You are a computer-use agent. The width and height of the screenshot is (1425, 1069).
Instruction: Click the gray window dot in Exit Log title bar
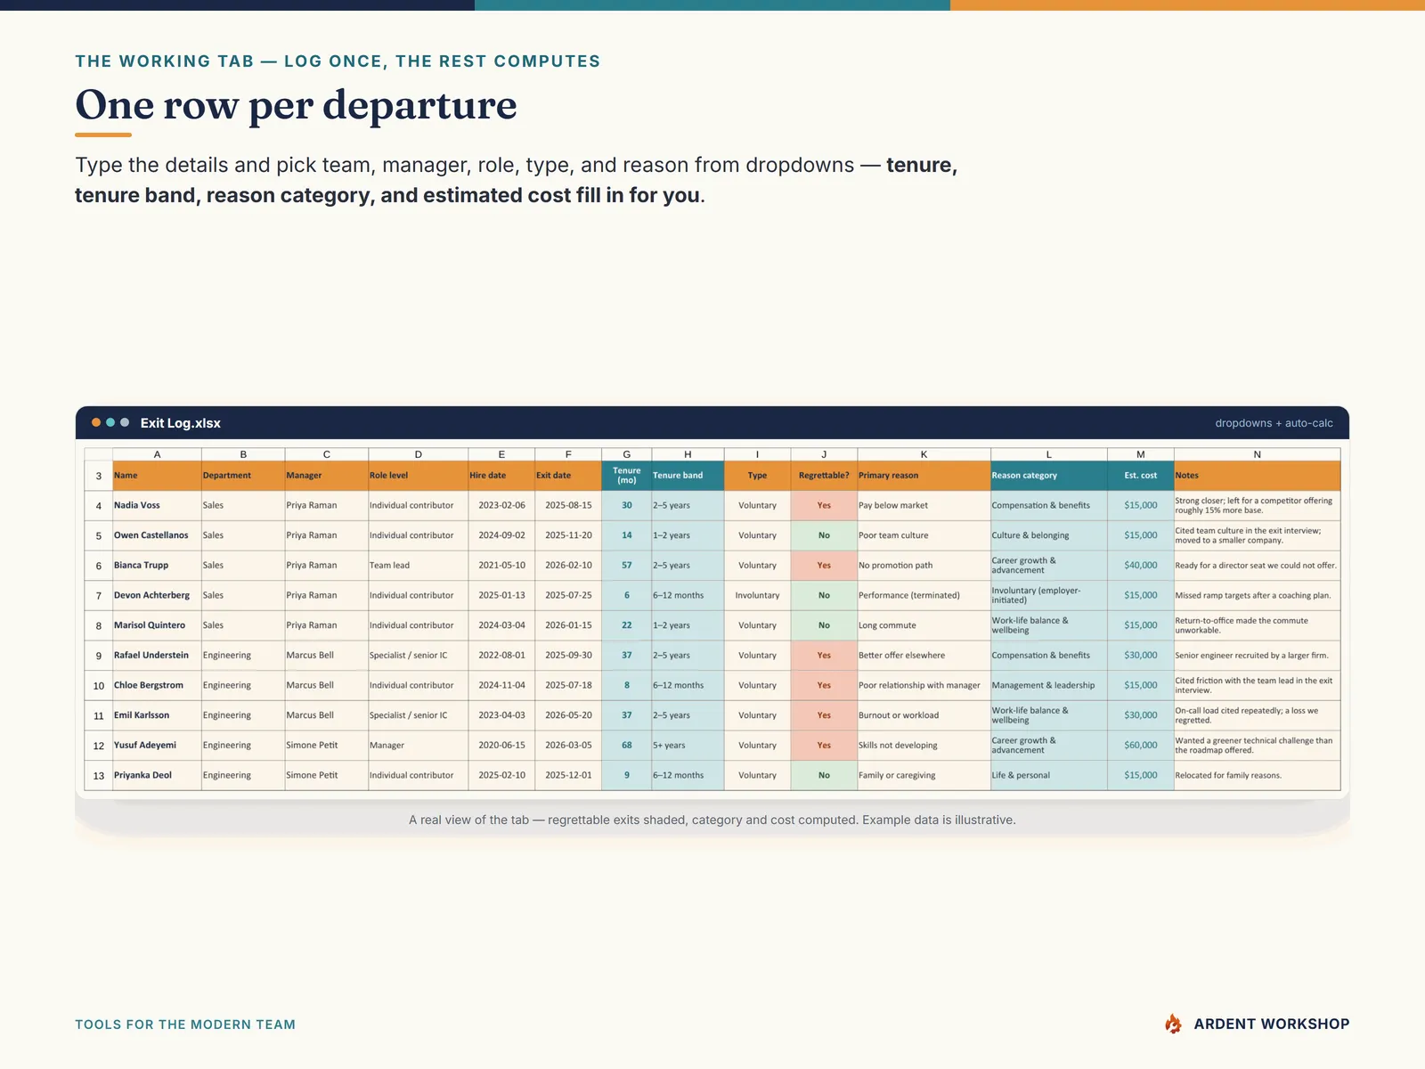pyautogui.click(x=125, y=422)
